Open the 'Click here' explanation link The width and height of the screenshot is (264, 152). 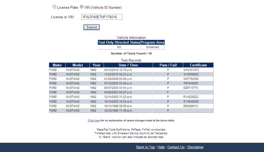tap(94, 121)
